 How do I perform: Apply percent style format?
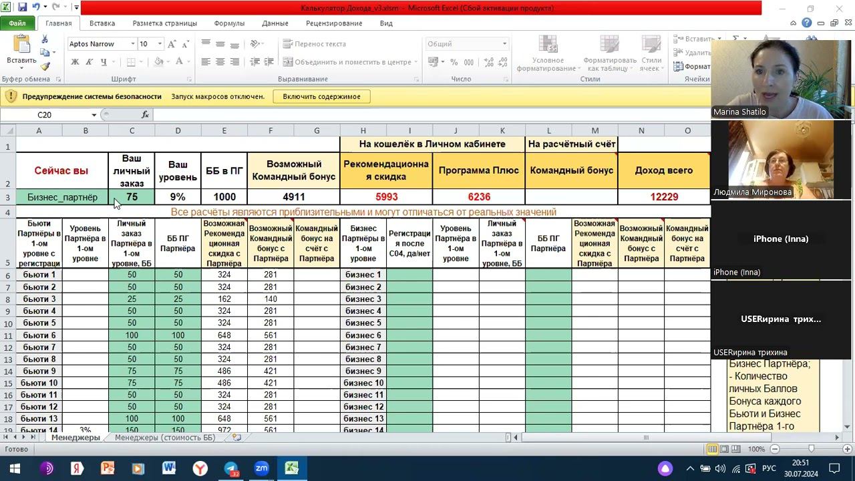point(454,62)
